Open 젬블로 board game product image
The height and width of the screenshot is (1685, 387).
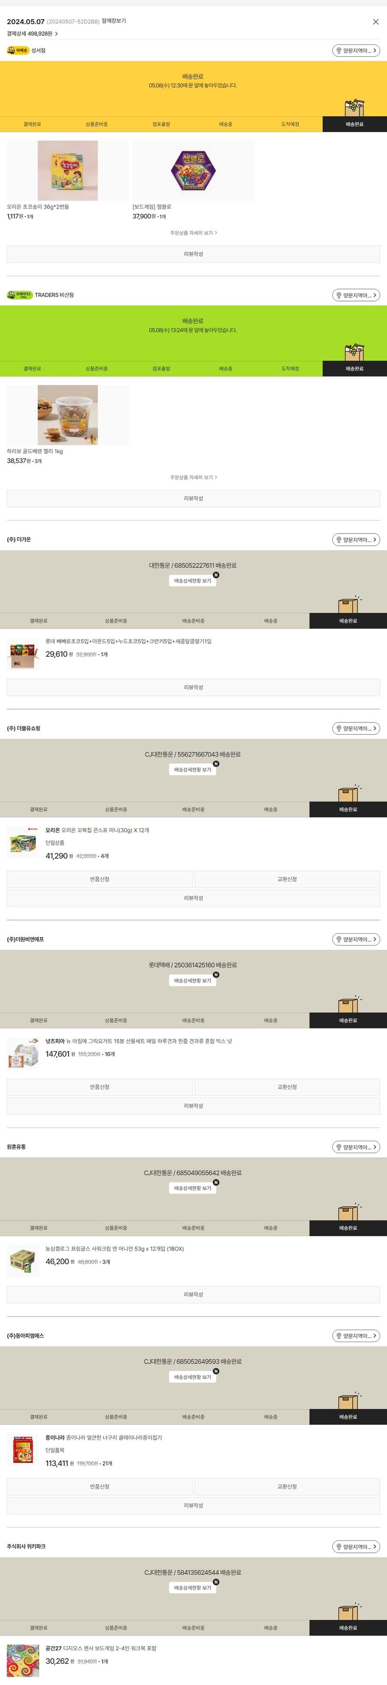pos(193,170)
